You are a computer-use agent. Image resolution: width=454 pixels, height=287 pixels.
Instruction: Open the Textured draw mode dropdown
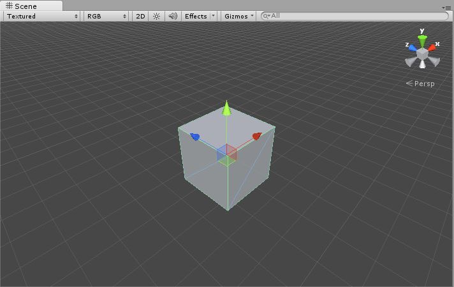pyautogui.click(x=42, y=16)
